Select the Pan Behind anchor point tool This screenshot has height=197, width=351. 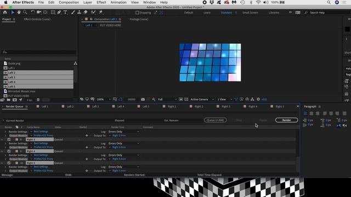pyautogui.click(x=45, y=12)
